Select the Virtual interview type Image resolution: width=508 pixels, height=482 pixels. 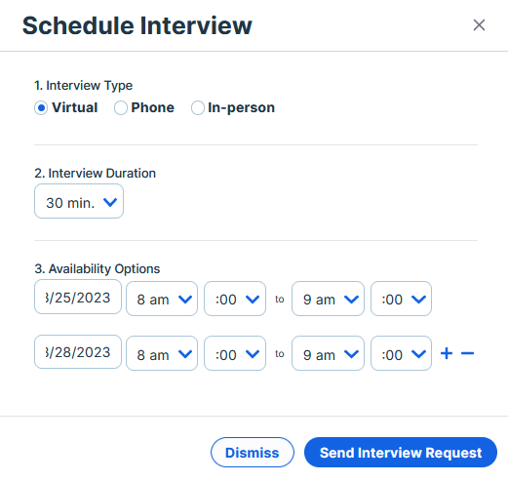[41, 107]
